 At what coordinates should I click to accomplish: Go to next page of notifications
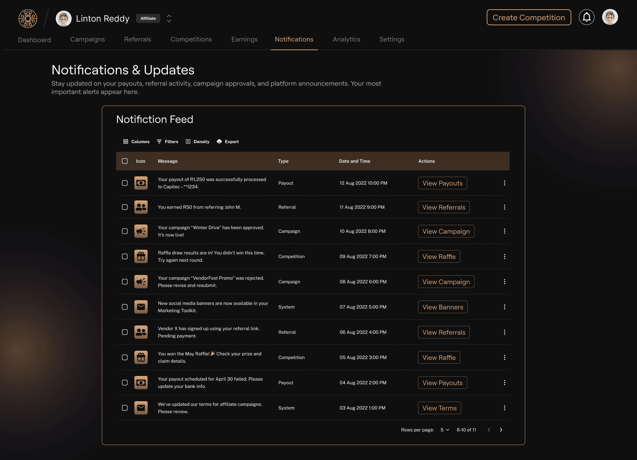[501, 430]
